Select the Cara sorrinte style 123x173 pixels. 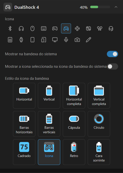tap(99, 152)
